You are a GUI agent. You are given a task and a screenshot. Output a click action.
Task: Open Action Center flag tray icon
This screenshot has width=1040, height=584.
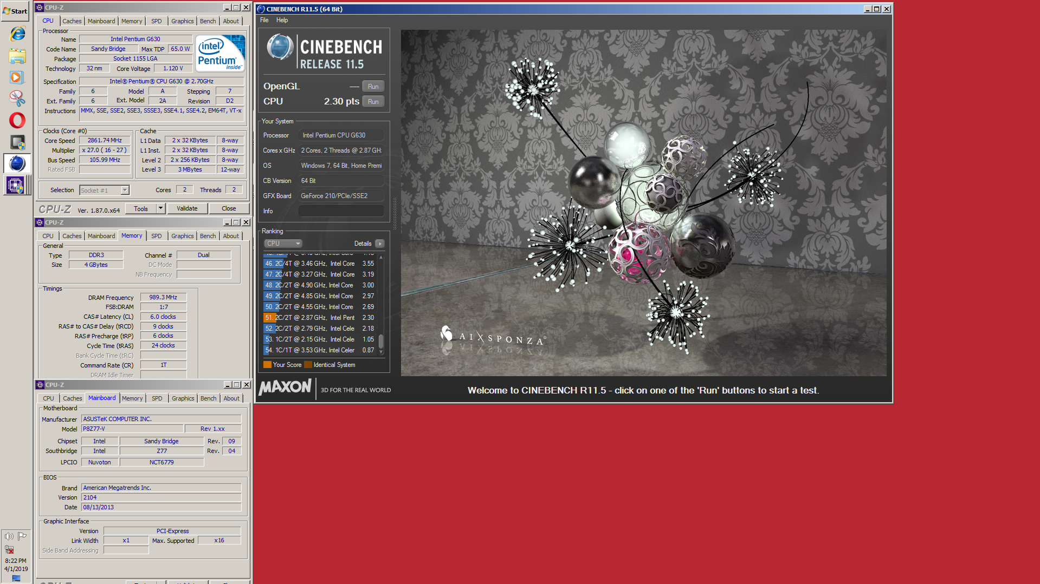pyautogui.click(x=22, y=536)
